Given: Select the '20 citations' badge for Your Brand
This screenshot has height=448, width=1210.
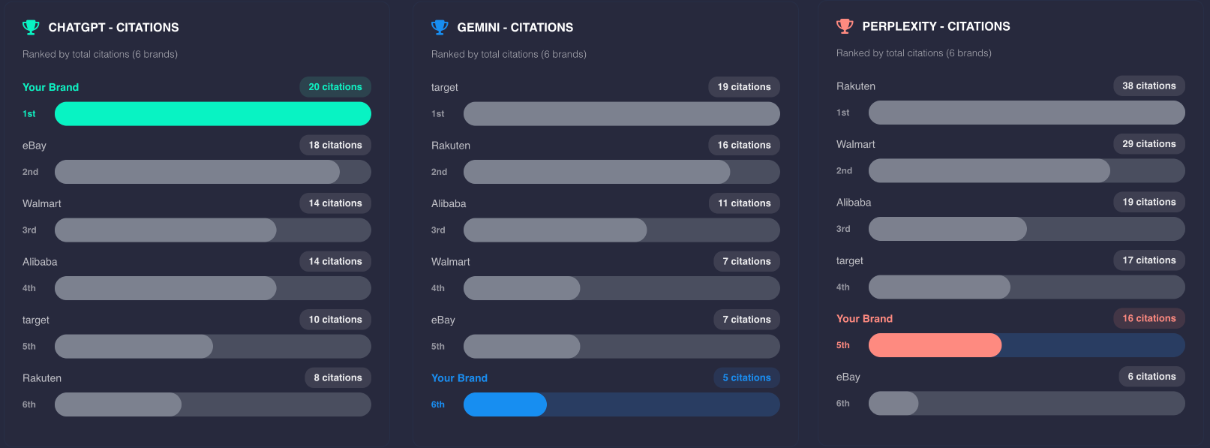Looking at the screenshot, I should [x=335, y=86].
